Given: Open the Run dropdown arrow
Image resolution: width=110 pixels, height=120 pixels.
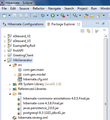Looking at the screenshot, I should (x=58, y=15).
